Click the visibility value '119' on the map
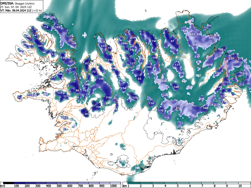This screenshot has width=251, height=188. tap(108, 98)
